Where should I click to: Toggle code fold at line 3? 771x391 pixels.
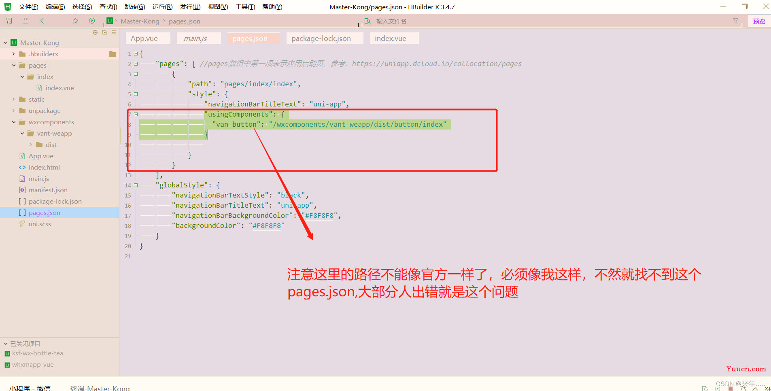[136, 74]
